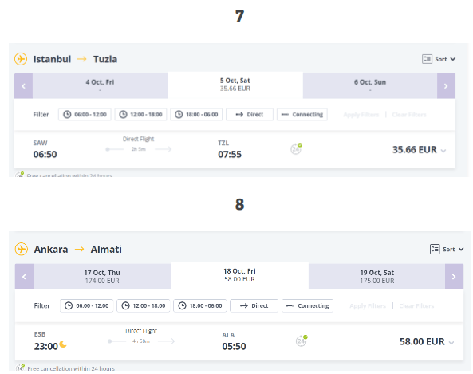
Task: Open Sort dropdown for Ankara–Almati flights
Action: pos(447,249)
